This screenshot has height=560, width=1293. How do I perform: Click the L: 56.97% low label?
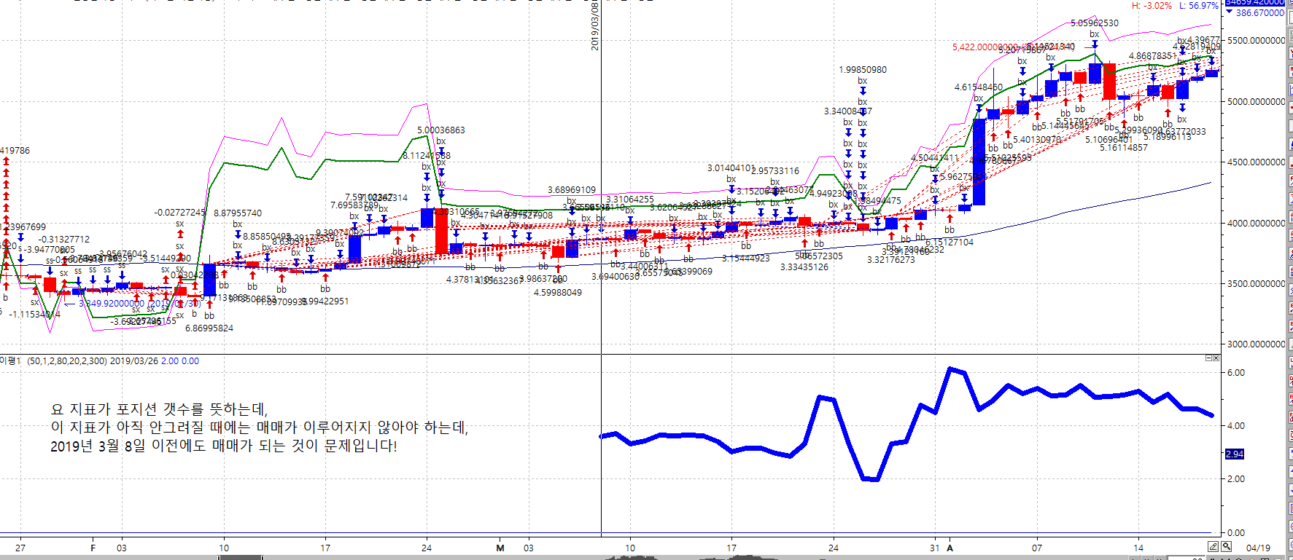[1198, 5]
